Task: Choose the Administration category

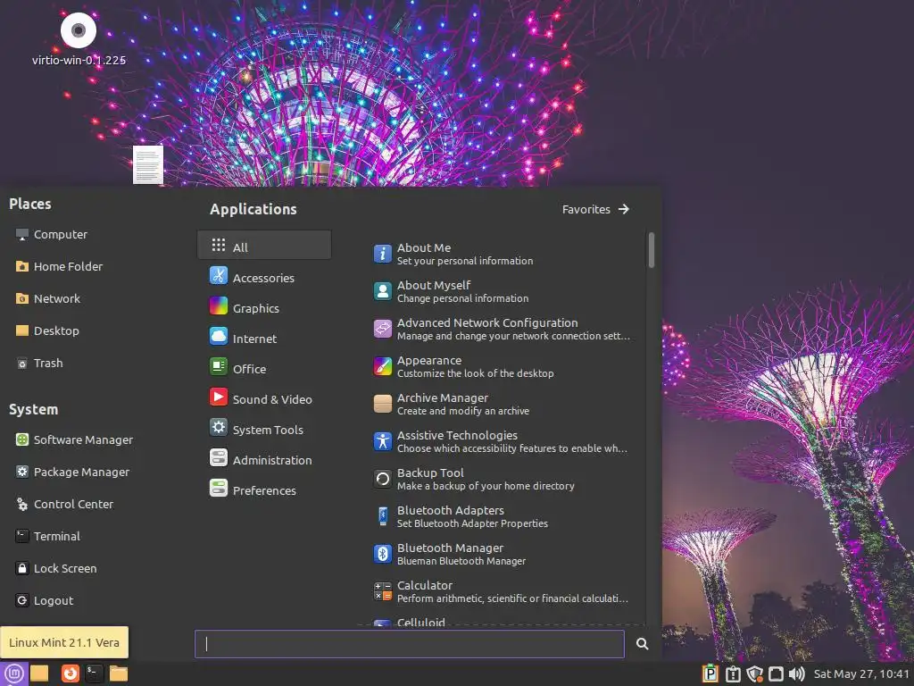Action: (264, 460)
